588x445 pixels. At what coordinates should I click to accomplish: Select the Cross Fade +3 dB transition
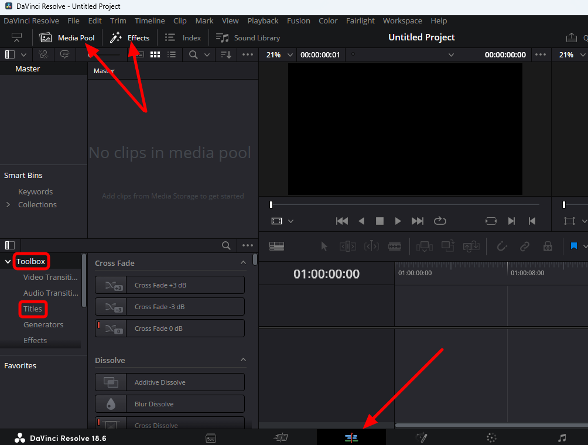tap(170, 285)
